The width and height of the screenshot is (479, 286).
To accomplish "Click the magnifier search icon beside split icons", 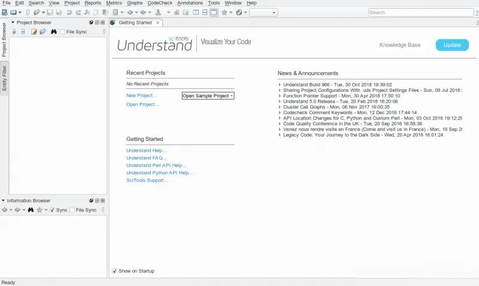I will (186, 13).
